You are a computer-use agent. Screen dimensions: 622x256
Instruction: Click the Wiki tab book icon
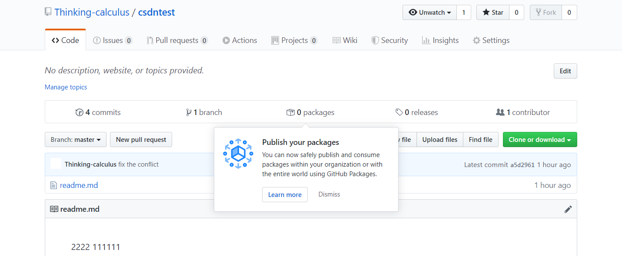click(x=336, y=40)
